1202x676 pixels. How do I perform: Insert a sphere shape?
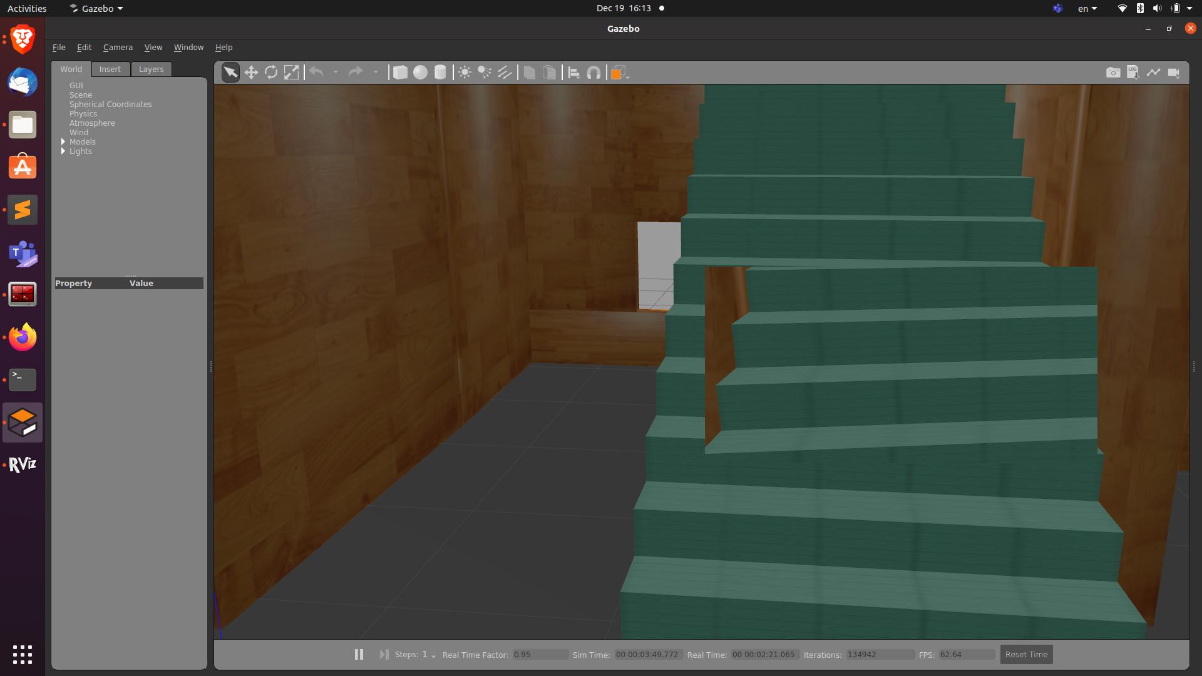(420, 73)
